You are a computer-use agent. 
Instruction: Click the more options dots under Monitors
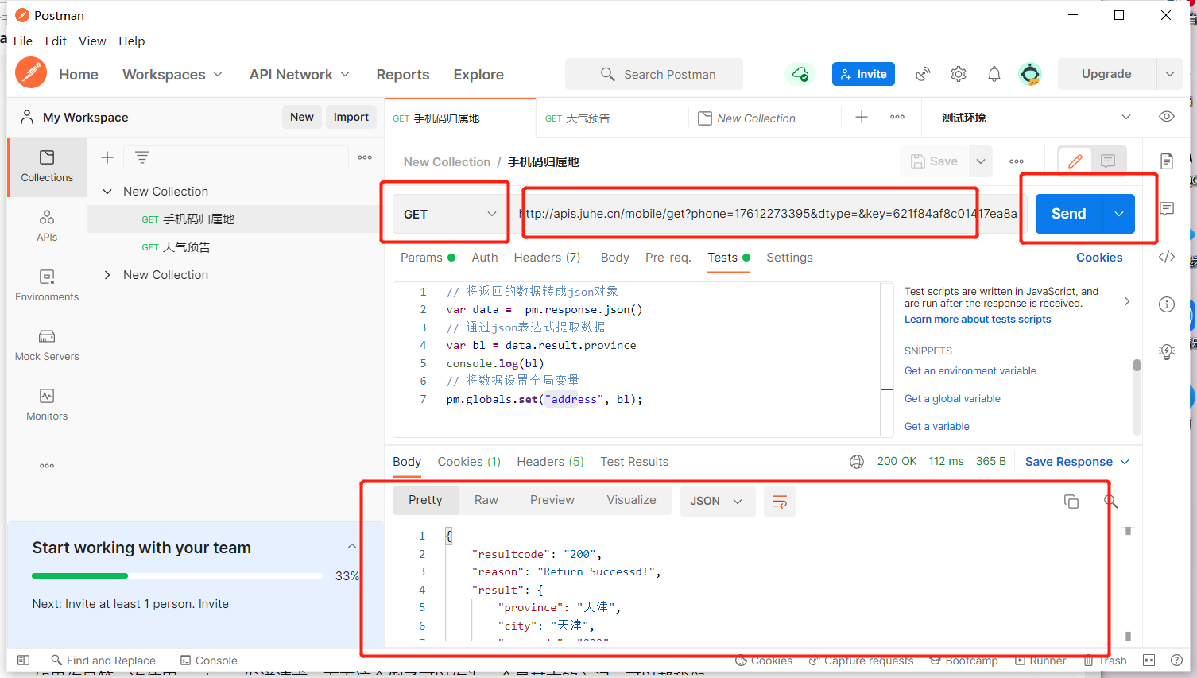47,466
